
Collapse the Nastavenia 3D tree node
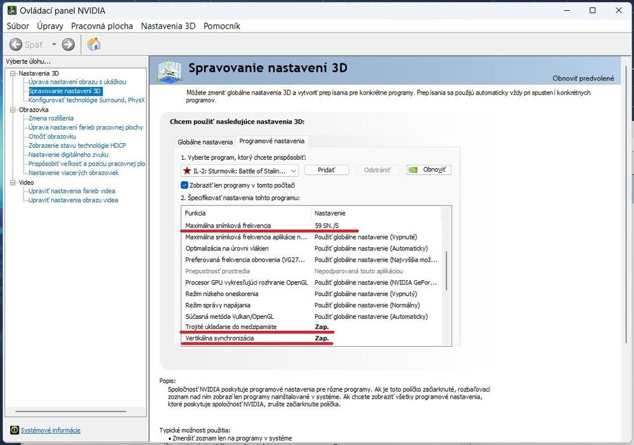pos(12,74)
